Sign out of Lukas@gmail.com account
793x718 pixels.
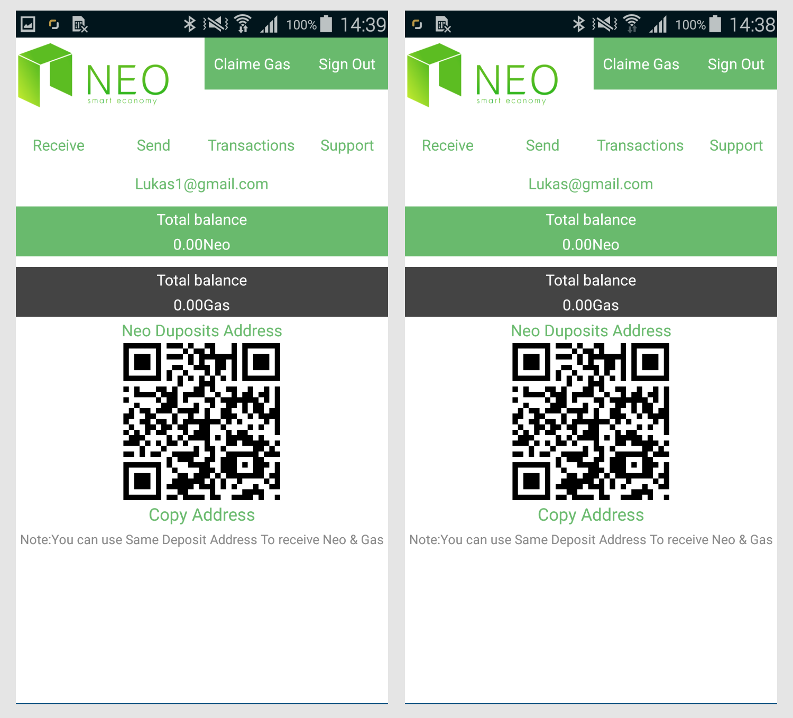point(736,64)
